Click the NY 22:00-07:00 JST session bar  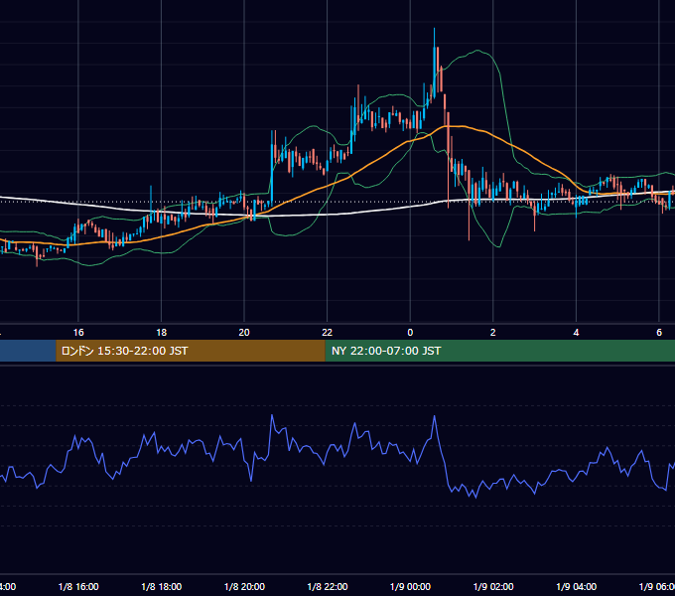click(499, 351)
